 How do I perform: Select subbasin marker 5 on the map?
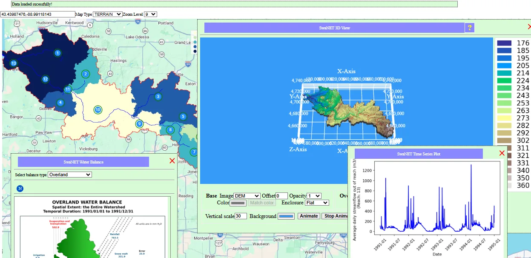coord(183,117)
